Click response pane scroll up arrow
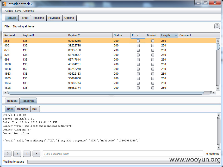223x167 pixels. (219, 115)
